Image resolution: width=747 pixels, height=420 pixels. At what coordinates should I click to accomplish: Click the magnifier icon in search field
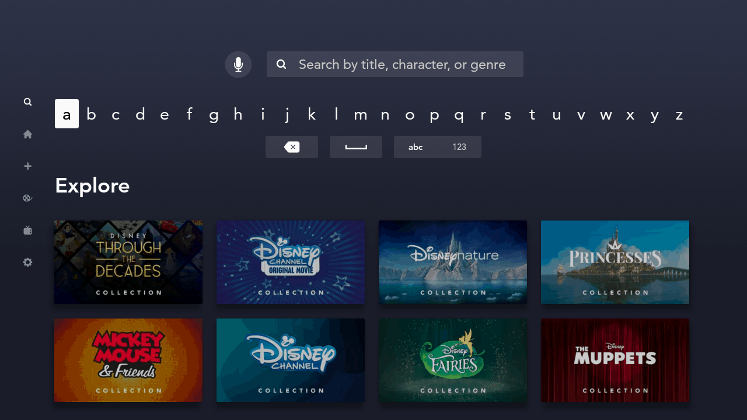[281, 64]
